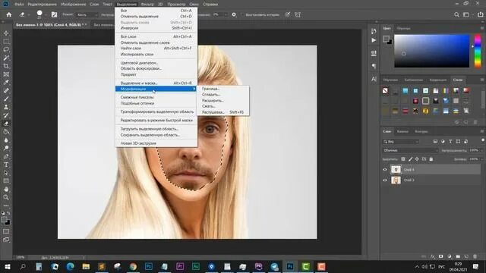The height and width of the screenshot is (273, 486).
Task: Open the layer filter type dropdown
Action: pos(401,142)
